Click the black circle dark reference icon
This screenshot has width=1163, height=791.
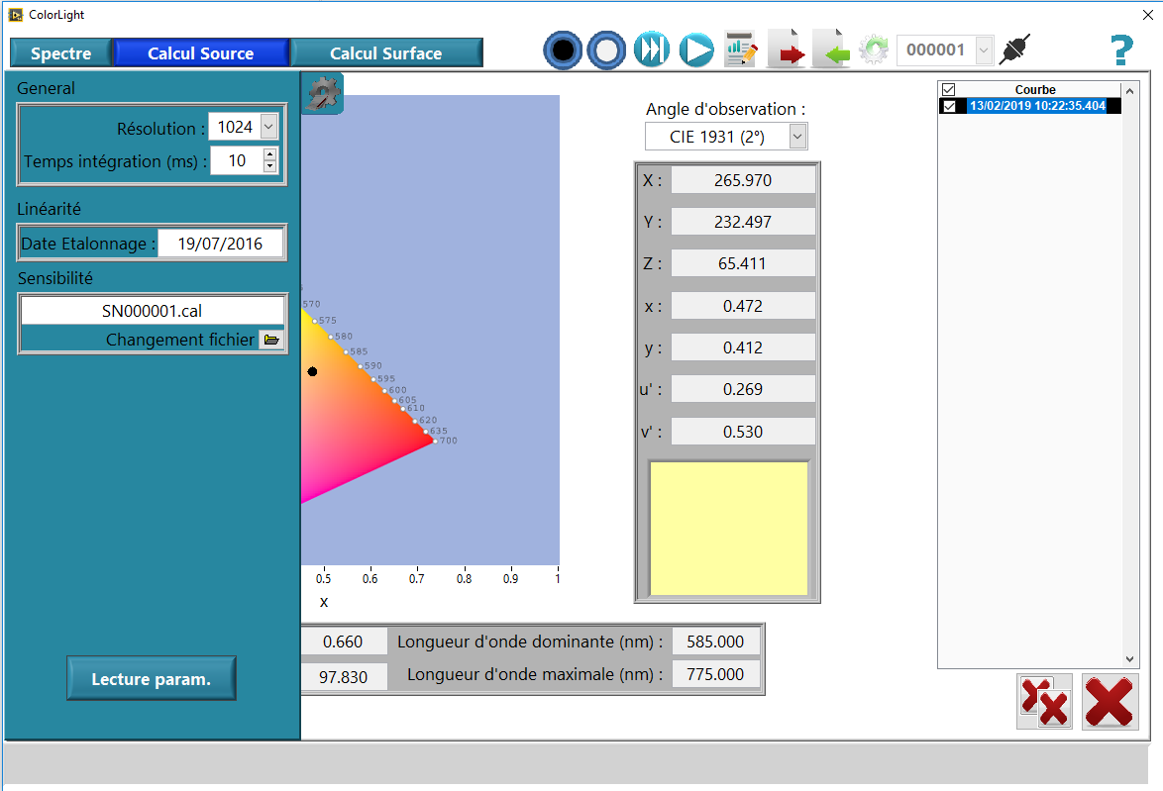pyautogui.click(x=563, y=50)
